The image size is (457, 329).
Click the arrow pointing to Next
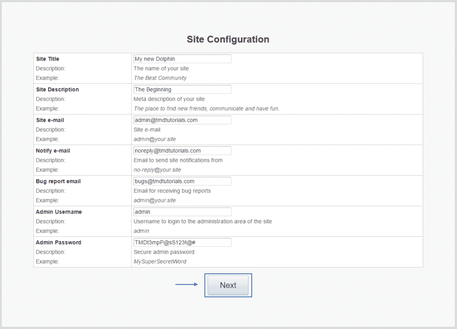click(187, 284)
